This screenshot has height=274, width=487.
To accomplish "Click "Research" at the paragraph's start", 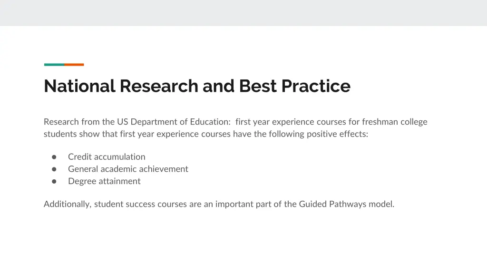I will [x=61, y=122].
